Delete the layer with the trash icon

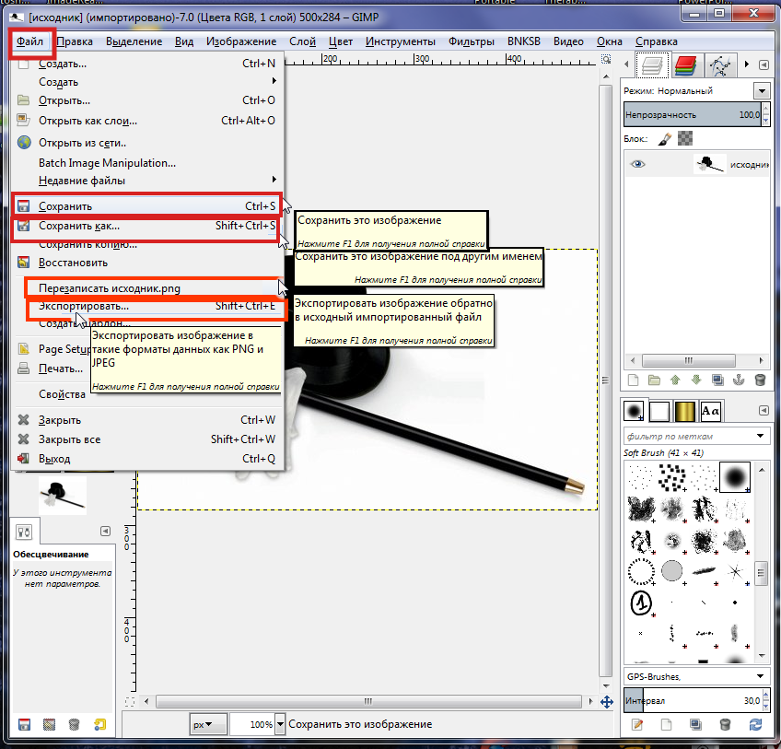[x=761, y=380]
